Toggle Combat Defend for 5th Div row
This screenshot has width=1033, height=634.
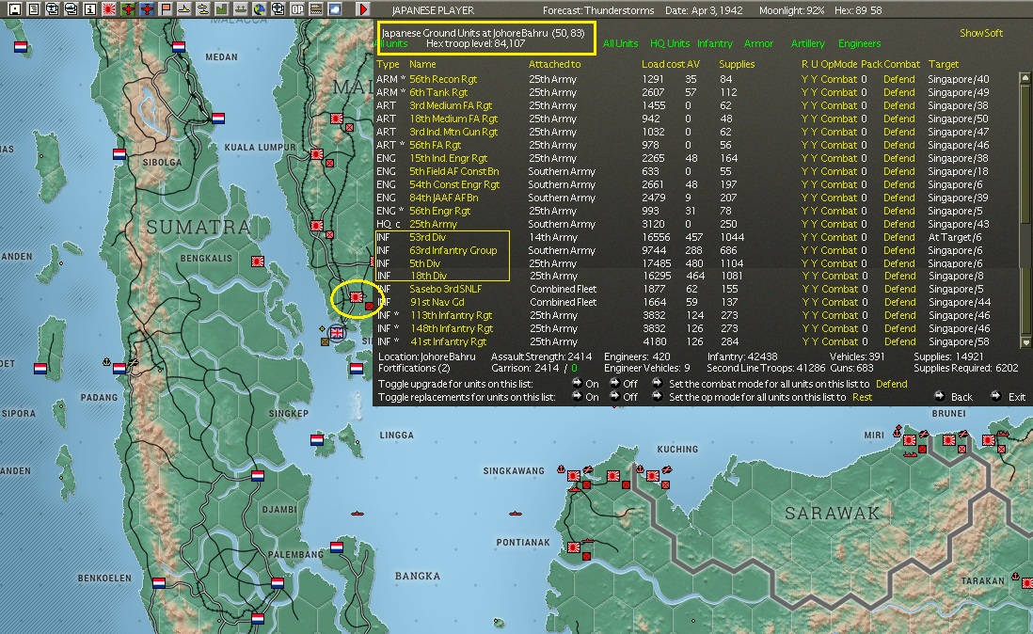(899, 263)
